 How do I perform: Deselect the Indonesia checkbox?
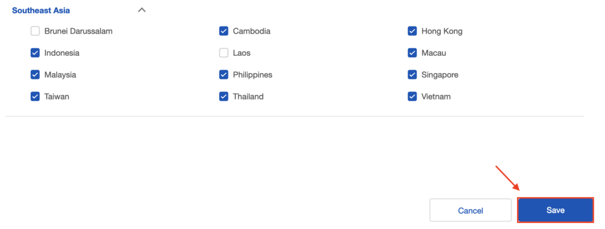point(35,53)
